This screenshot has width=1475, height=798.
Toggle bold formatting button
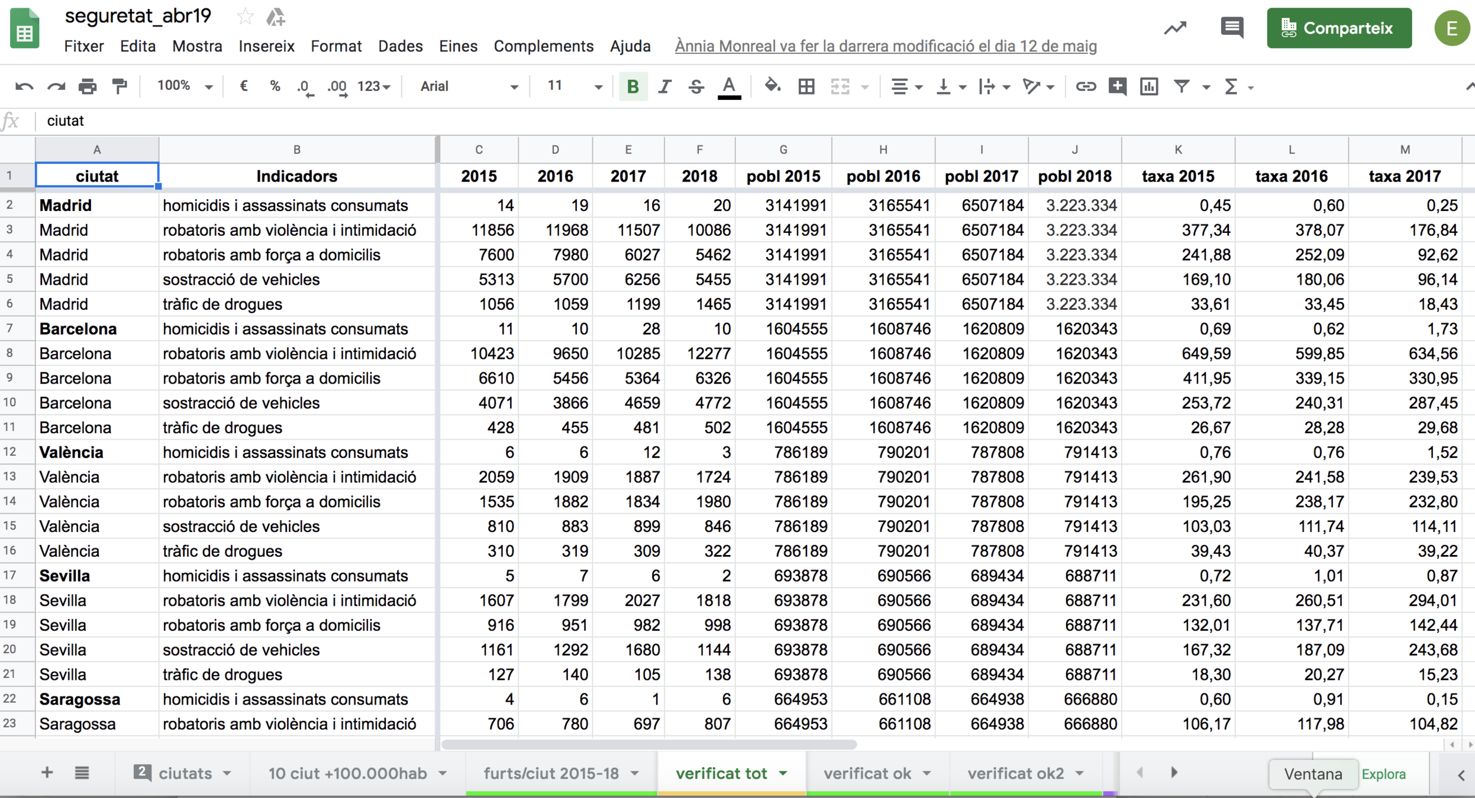click(x=632, y=87)
